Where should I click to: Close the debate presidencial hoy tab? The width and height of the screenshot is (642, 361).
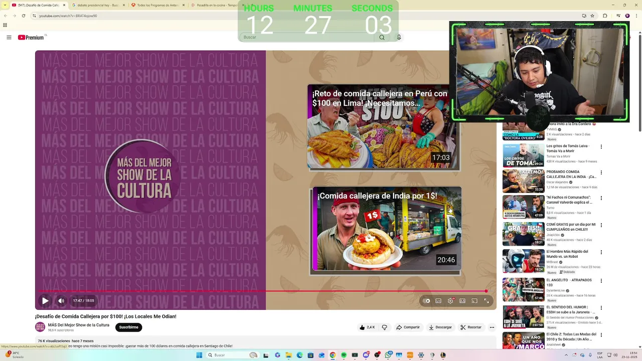[123, 5]
